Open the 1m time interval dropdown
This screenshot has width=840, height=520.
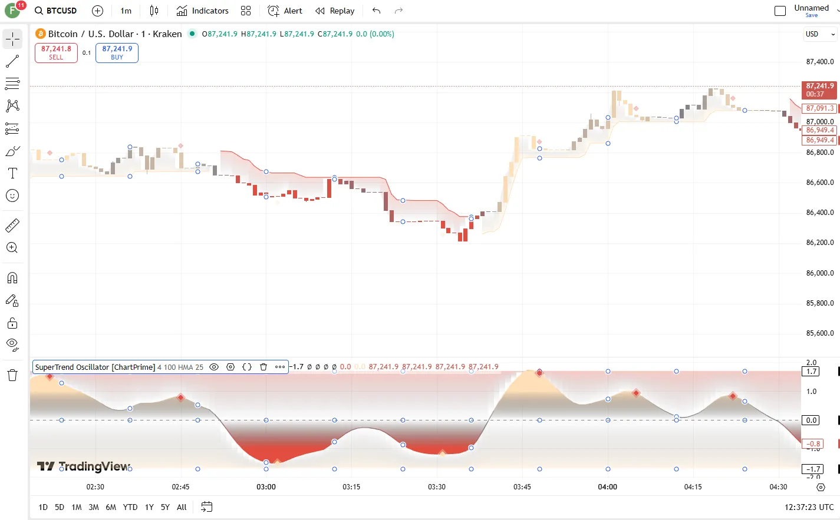tap(126, 11)
